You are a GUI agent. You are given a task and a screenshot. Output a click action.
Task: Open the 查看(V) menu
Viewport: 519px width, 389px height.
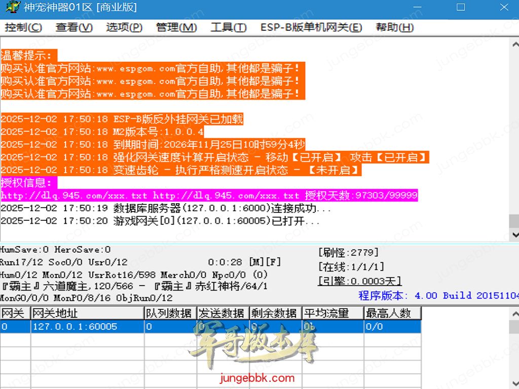click(74, 27)
